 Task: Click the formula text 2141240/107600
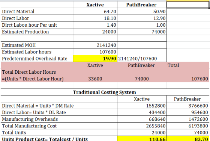pos(137,59)
